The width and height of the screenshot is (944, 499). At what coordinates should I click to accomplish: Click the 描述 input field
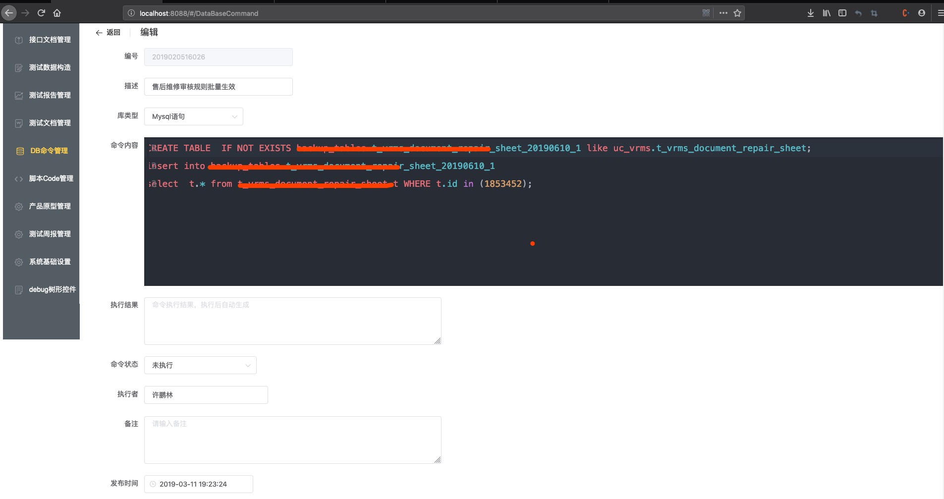point(219,87)
